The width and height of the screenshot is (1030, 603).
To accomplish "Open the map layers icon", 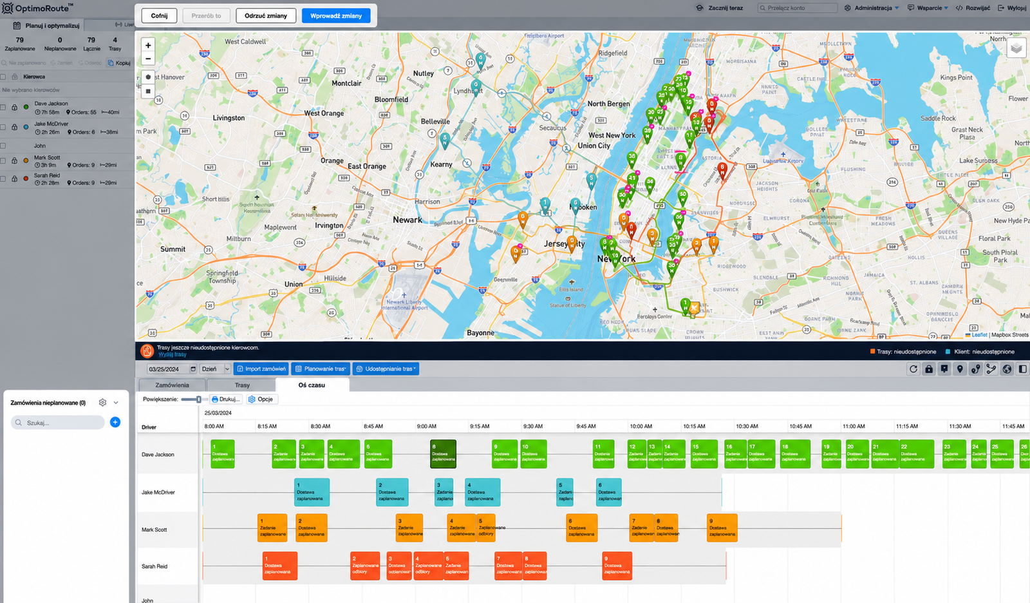I will point(1016,49).
